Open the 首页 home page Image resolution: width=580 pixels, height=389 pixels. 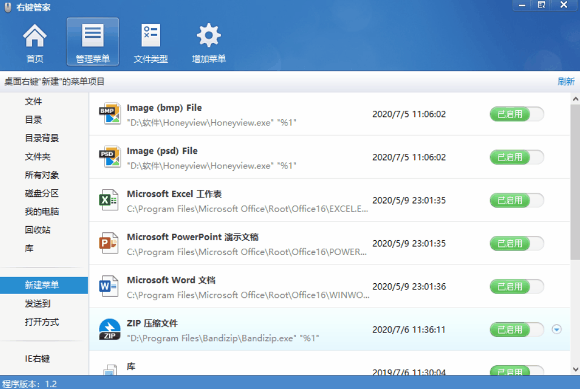pyautogui.click(x=35, y=41)
